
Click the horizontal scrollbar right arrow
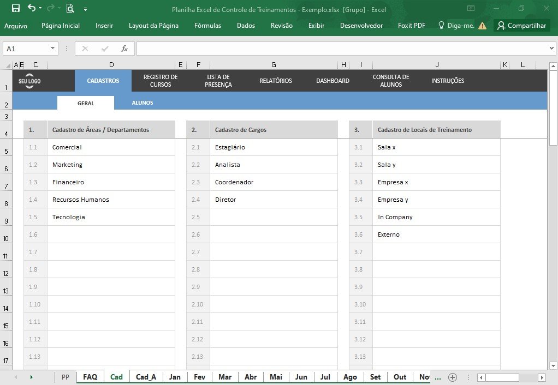click(x=542, y=377)
